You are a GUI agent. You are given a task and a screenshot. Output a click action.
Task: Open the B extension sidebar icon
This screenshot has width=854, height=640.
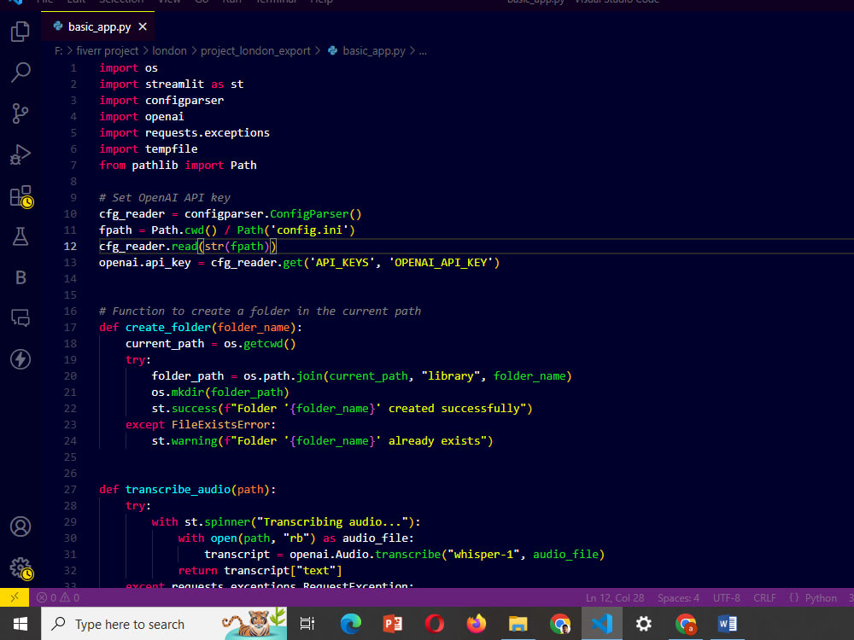coord(20,277)
